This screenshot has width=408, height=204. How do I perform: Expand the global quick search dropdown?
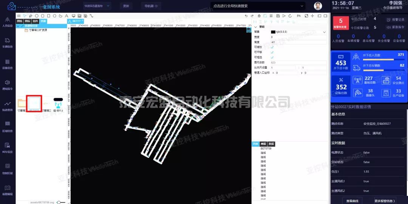pyautogui.click(x=301, y=6)
